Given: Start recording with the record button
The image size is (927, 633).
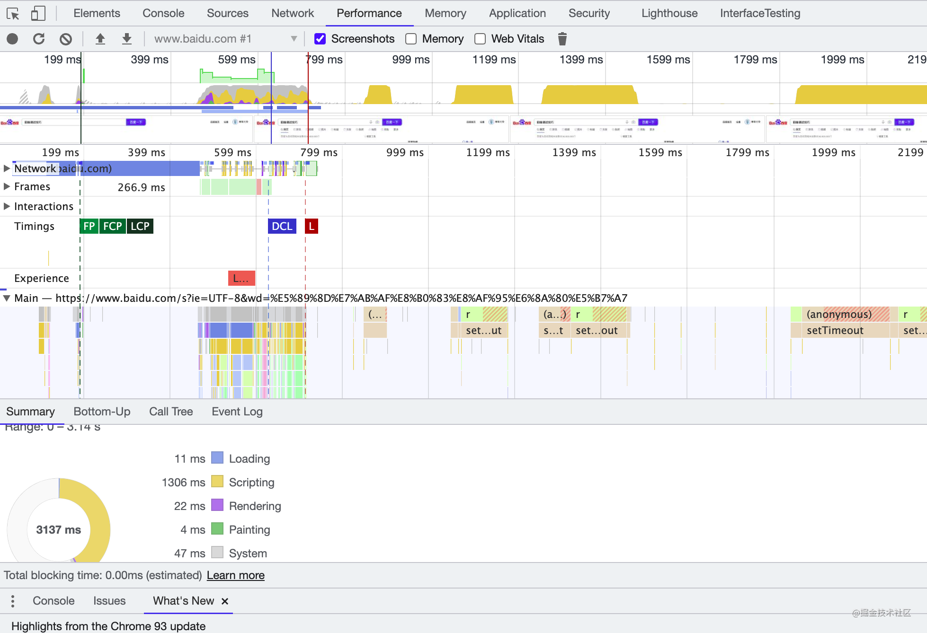Looking at the screenshot, I should [12, 39].
